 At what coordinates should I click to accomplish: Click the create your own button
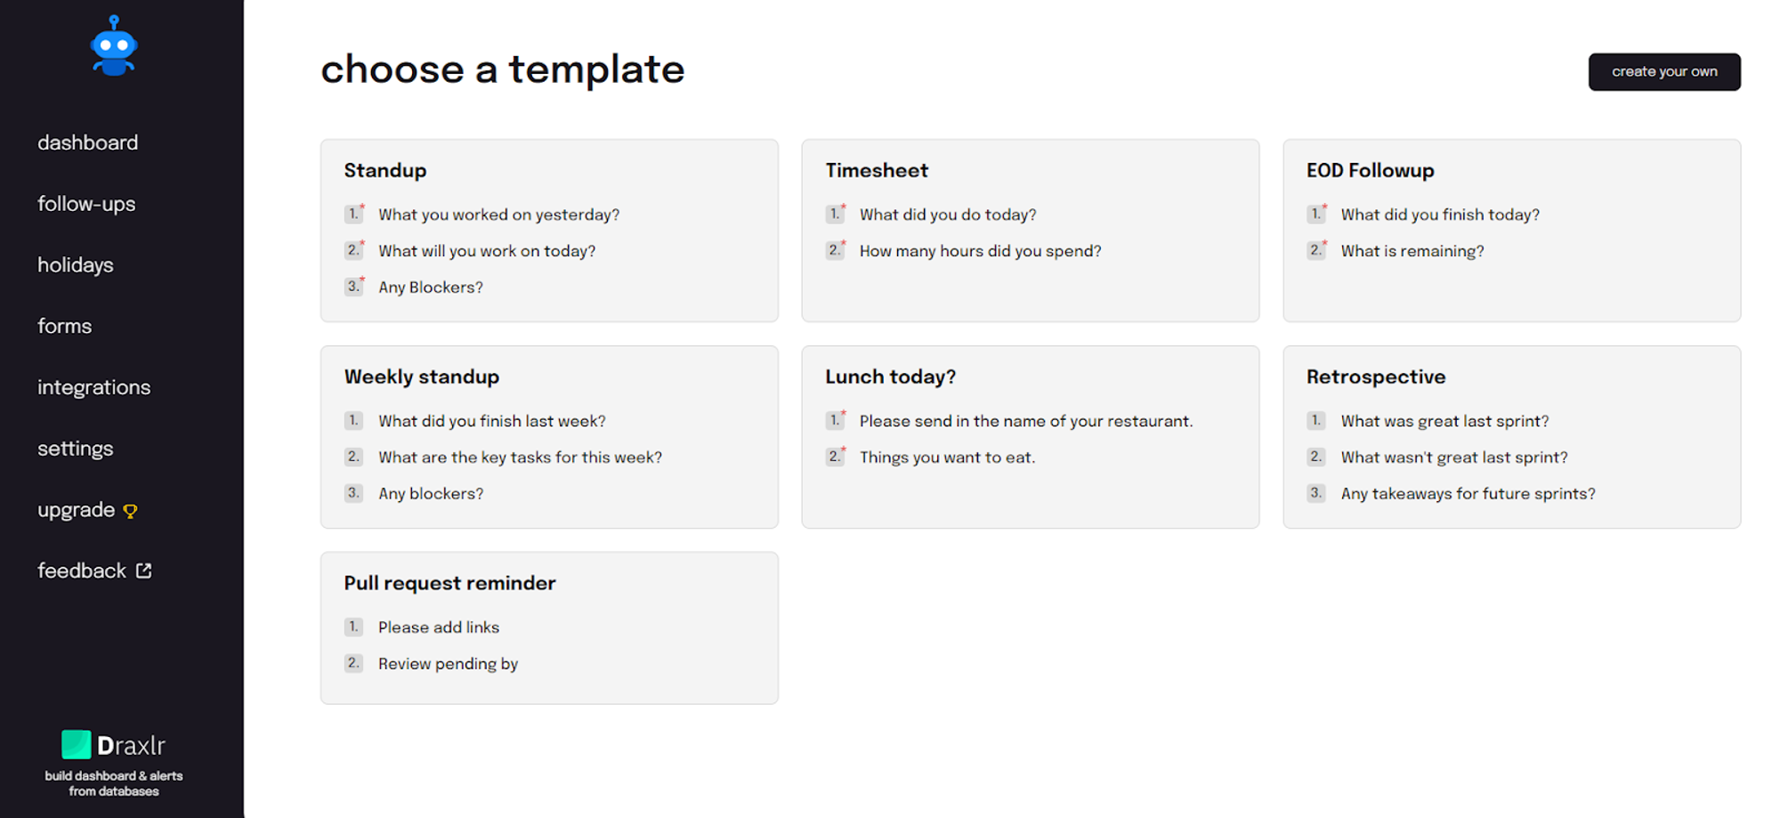click(1664, 71)
